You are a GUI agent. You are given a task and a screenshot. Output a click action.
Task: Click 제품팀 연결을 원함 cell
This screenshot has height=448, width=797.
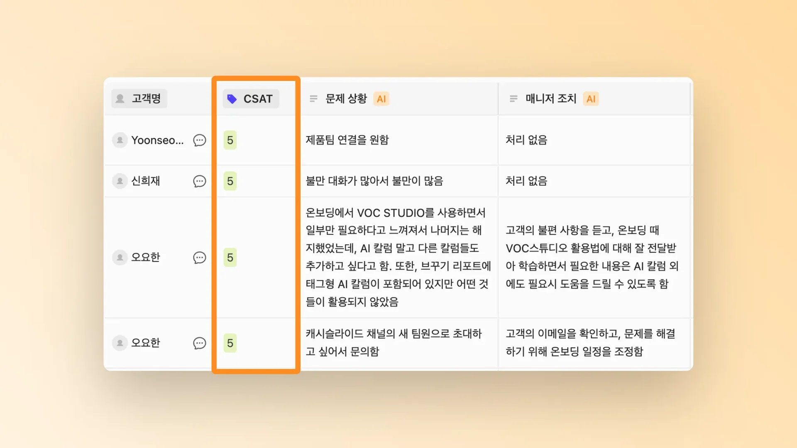click(347, 140)
